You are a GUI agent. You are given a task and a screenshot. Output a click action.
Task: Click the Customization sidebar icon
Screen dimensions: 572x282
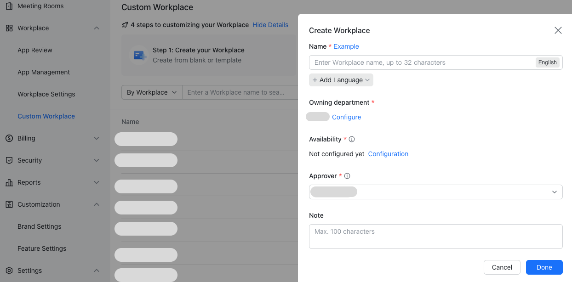point(8,204)
